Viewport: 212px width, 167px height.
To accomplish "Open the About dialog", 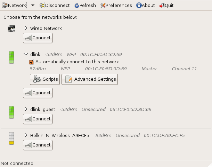I will pyautogui.click(x=145, y=6).
